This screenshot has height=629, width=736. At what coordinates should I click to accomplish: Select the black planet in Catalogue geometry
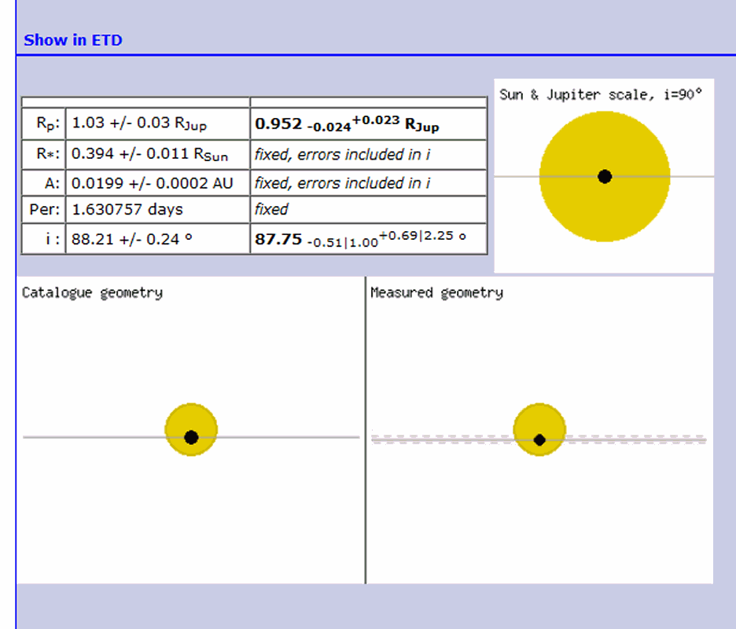pyautogui.click(x=191, y=437)
